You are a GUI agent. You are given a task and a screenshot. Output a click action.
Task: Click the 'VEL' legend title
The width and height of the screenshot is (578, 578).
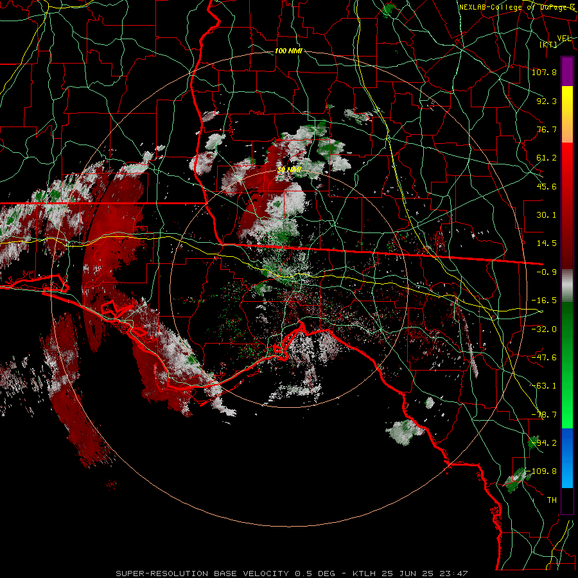coord(564,38)
